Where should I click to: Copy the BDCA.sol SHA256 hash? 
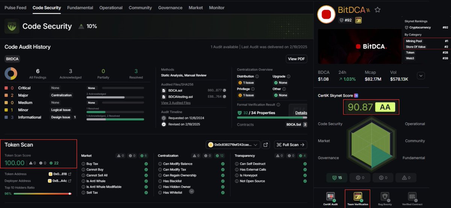(x=224, y=90)
